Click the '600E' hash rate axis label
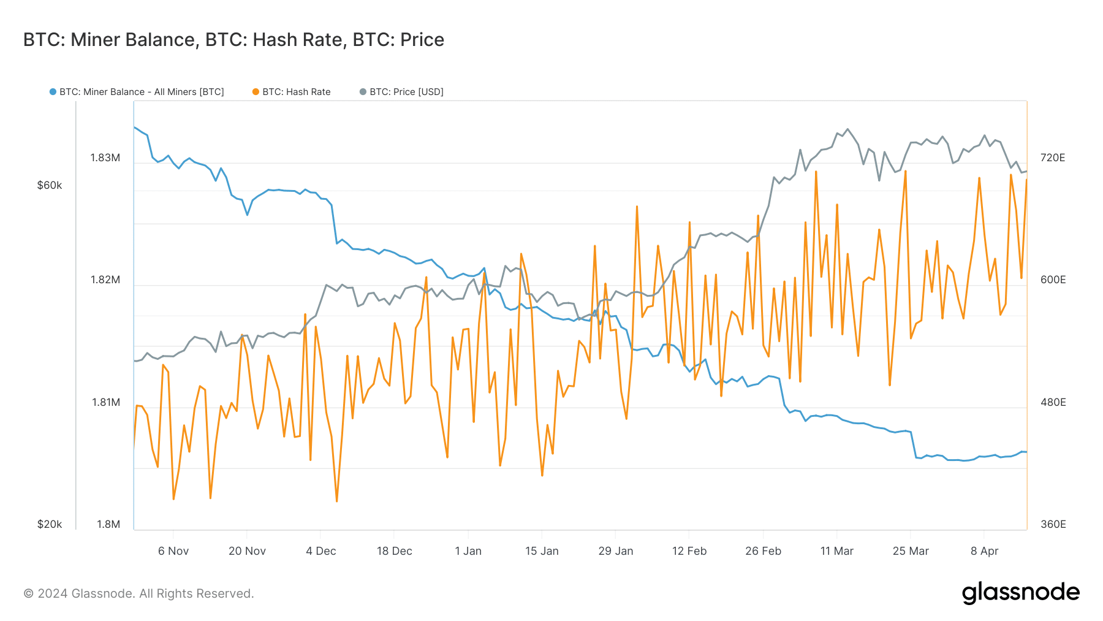The image size is (1103, 621). point(1053,280)
